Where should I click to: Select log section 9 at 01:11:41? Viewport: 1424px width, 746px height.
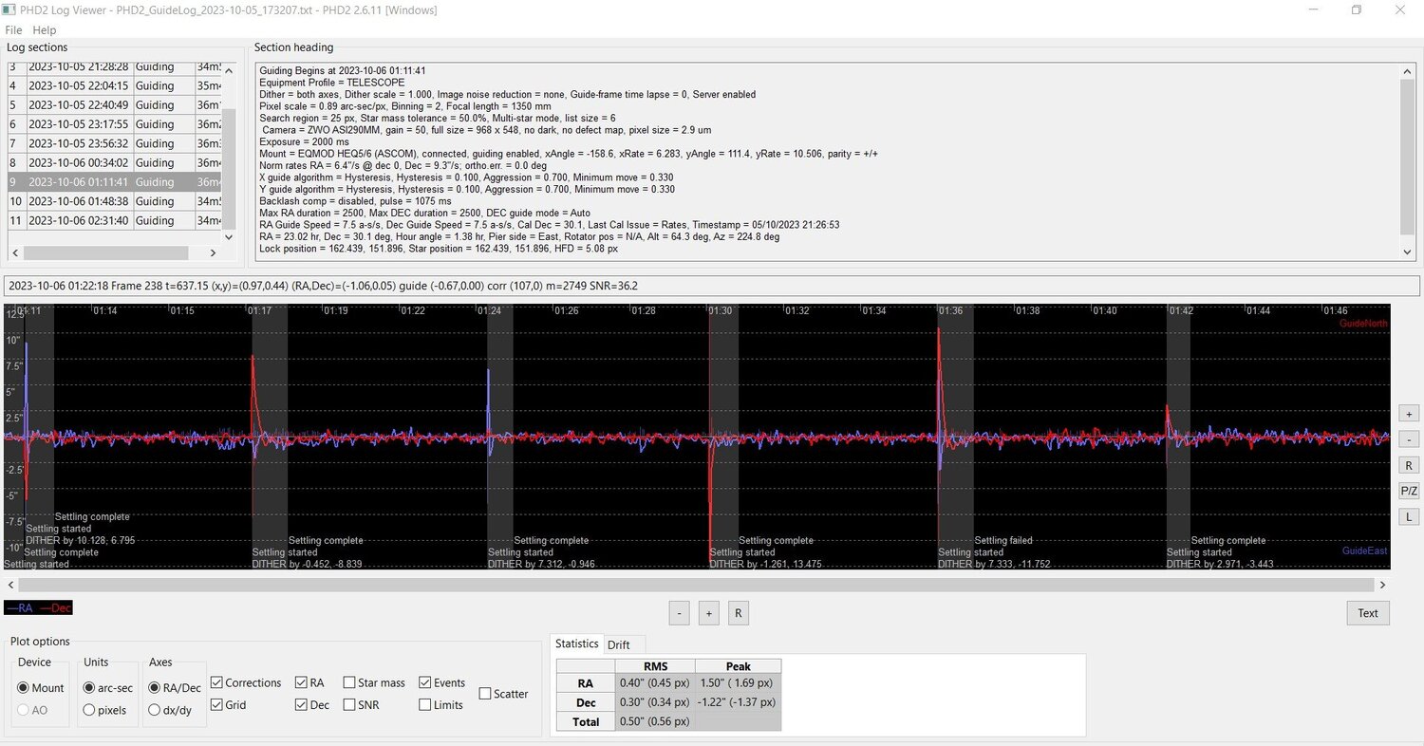[x=114, y=182]
